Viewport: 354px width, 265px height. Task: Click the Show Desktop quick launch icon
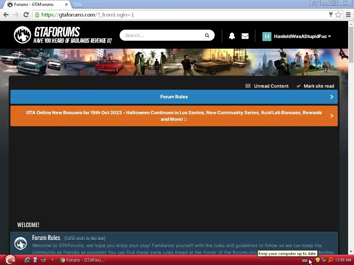coord(35,260)
